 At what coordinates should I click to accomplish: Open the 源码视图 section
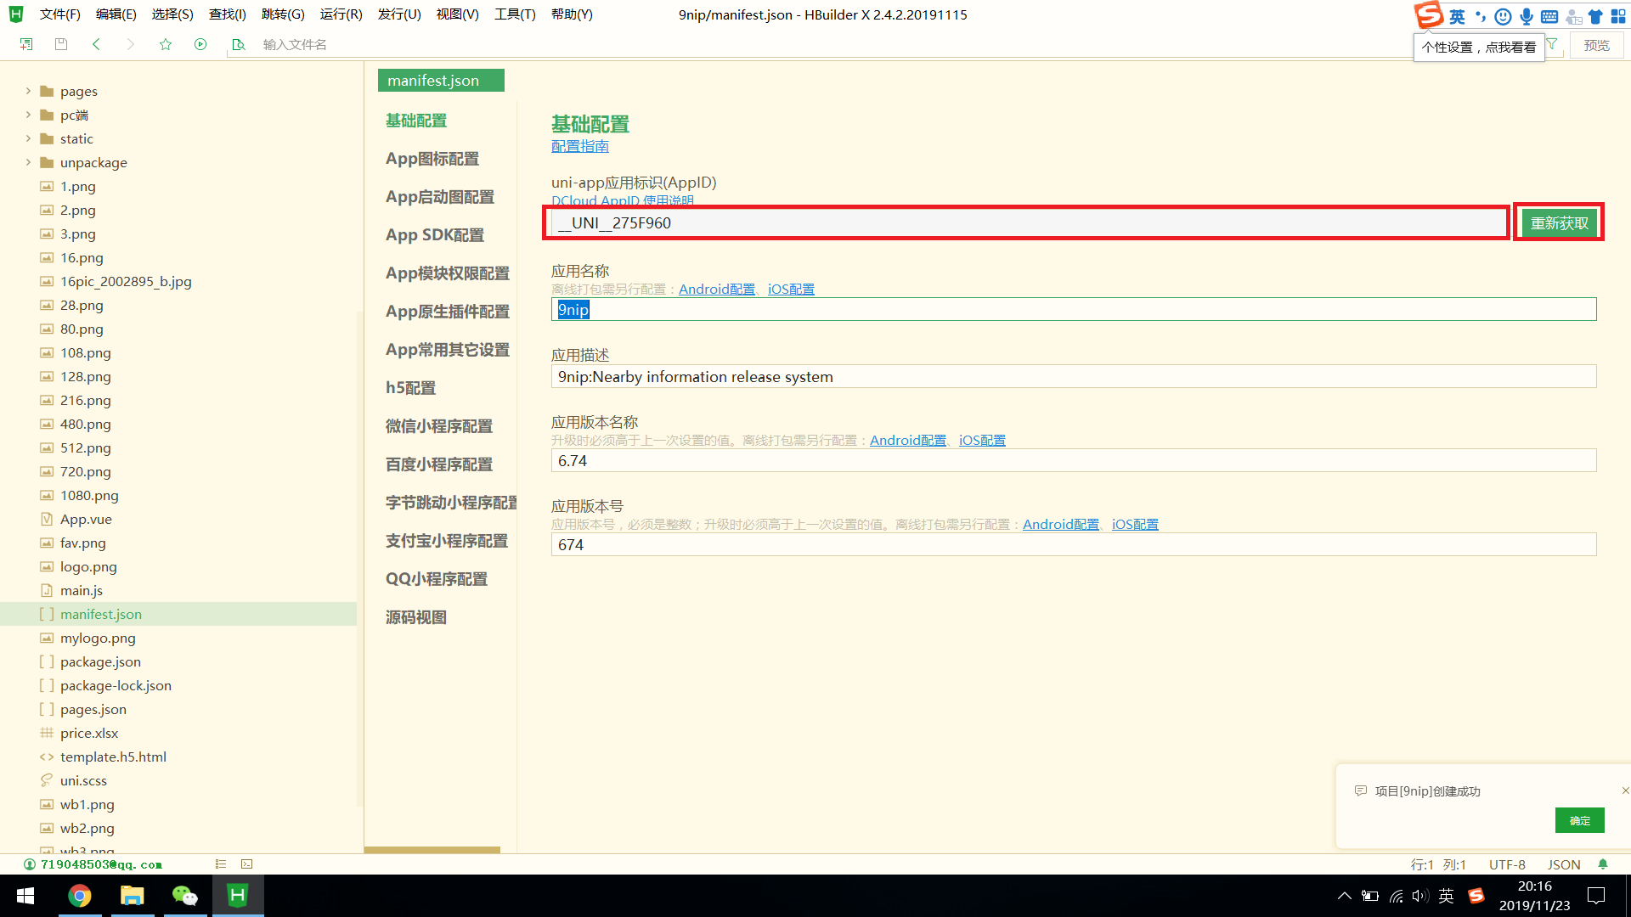tap(416, 617)
